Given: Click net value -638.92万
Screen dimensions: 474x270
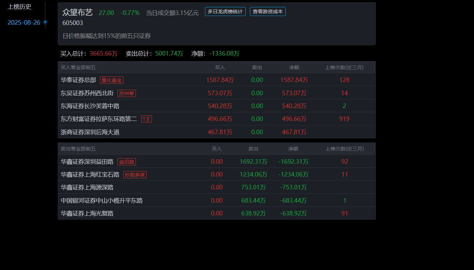Looking at the screenshot, I should pos(293,213).
